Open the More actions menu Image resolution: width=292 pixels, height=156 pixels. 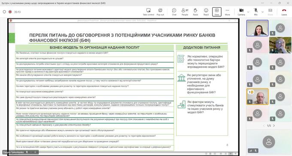228,12
